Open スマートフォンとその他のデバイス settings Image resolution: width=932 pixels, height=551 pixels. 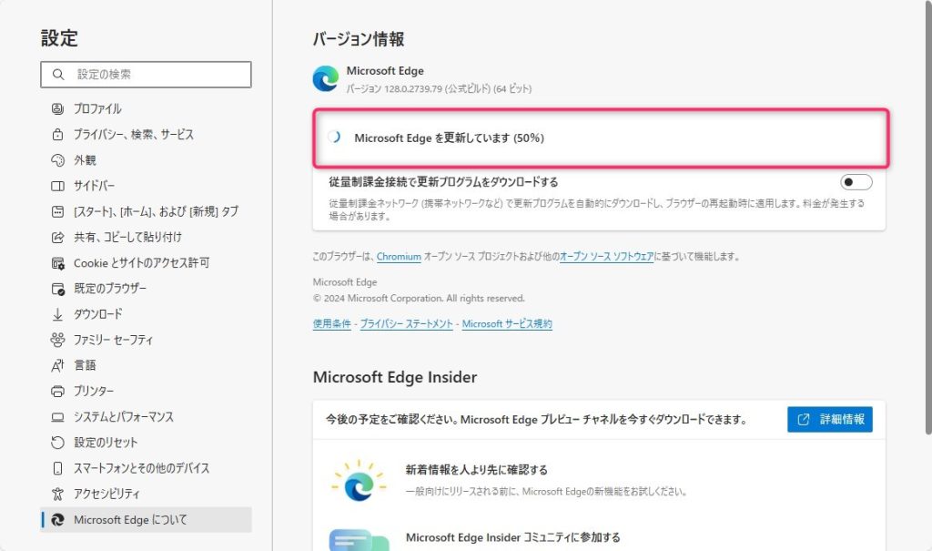point(141,468)
